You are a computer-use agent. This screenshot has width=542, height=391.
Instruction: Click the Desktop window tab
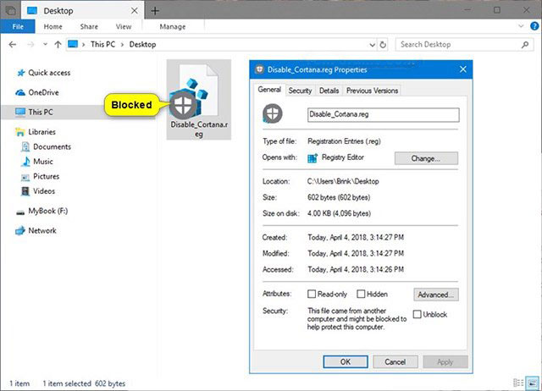pos(83,11)
